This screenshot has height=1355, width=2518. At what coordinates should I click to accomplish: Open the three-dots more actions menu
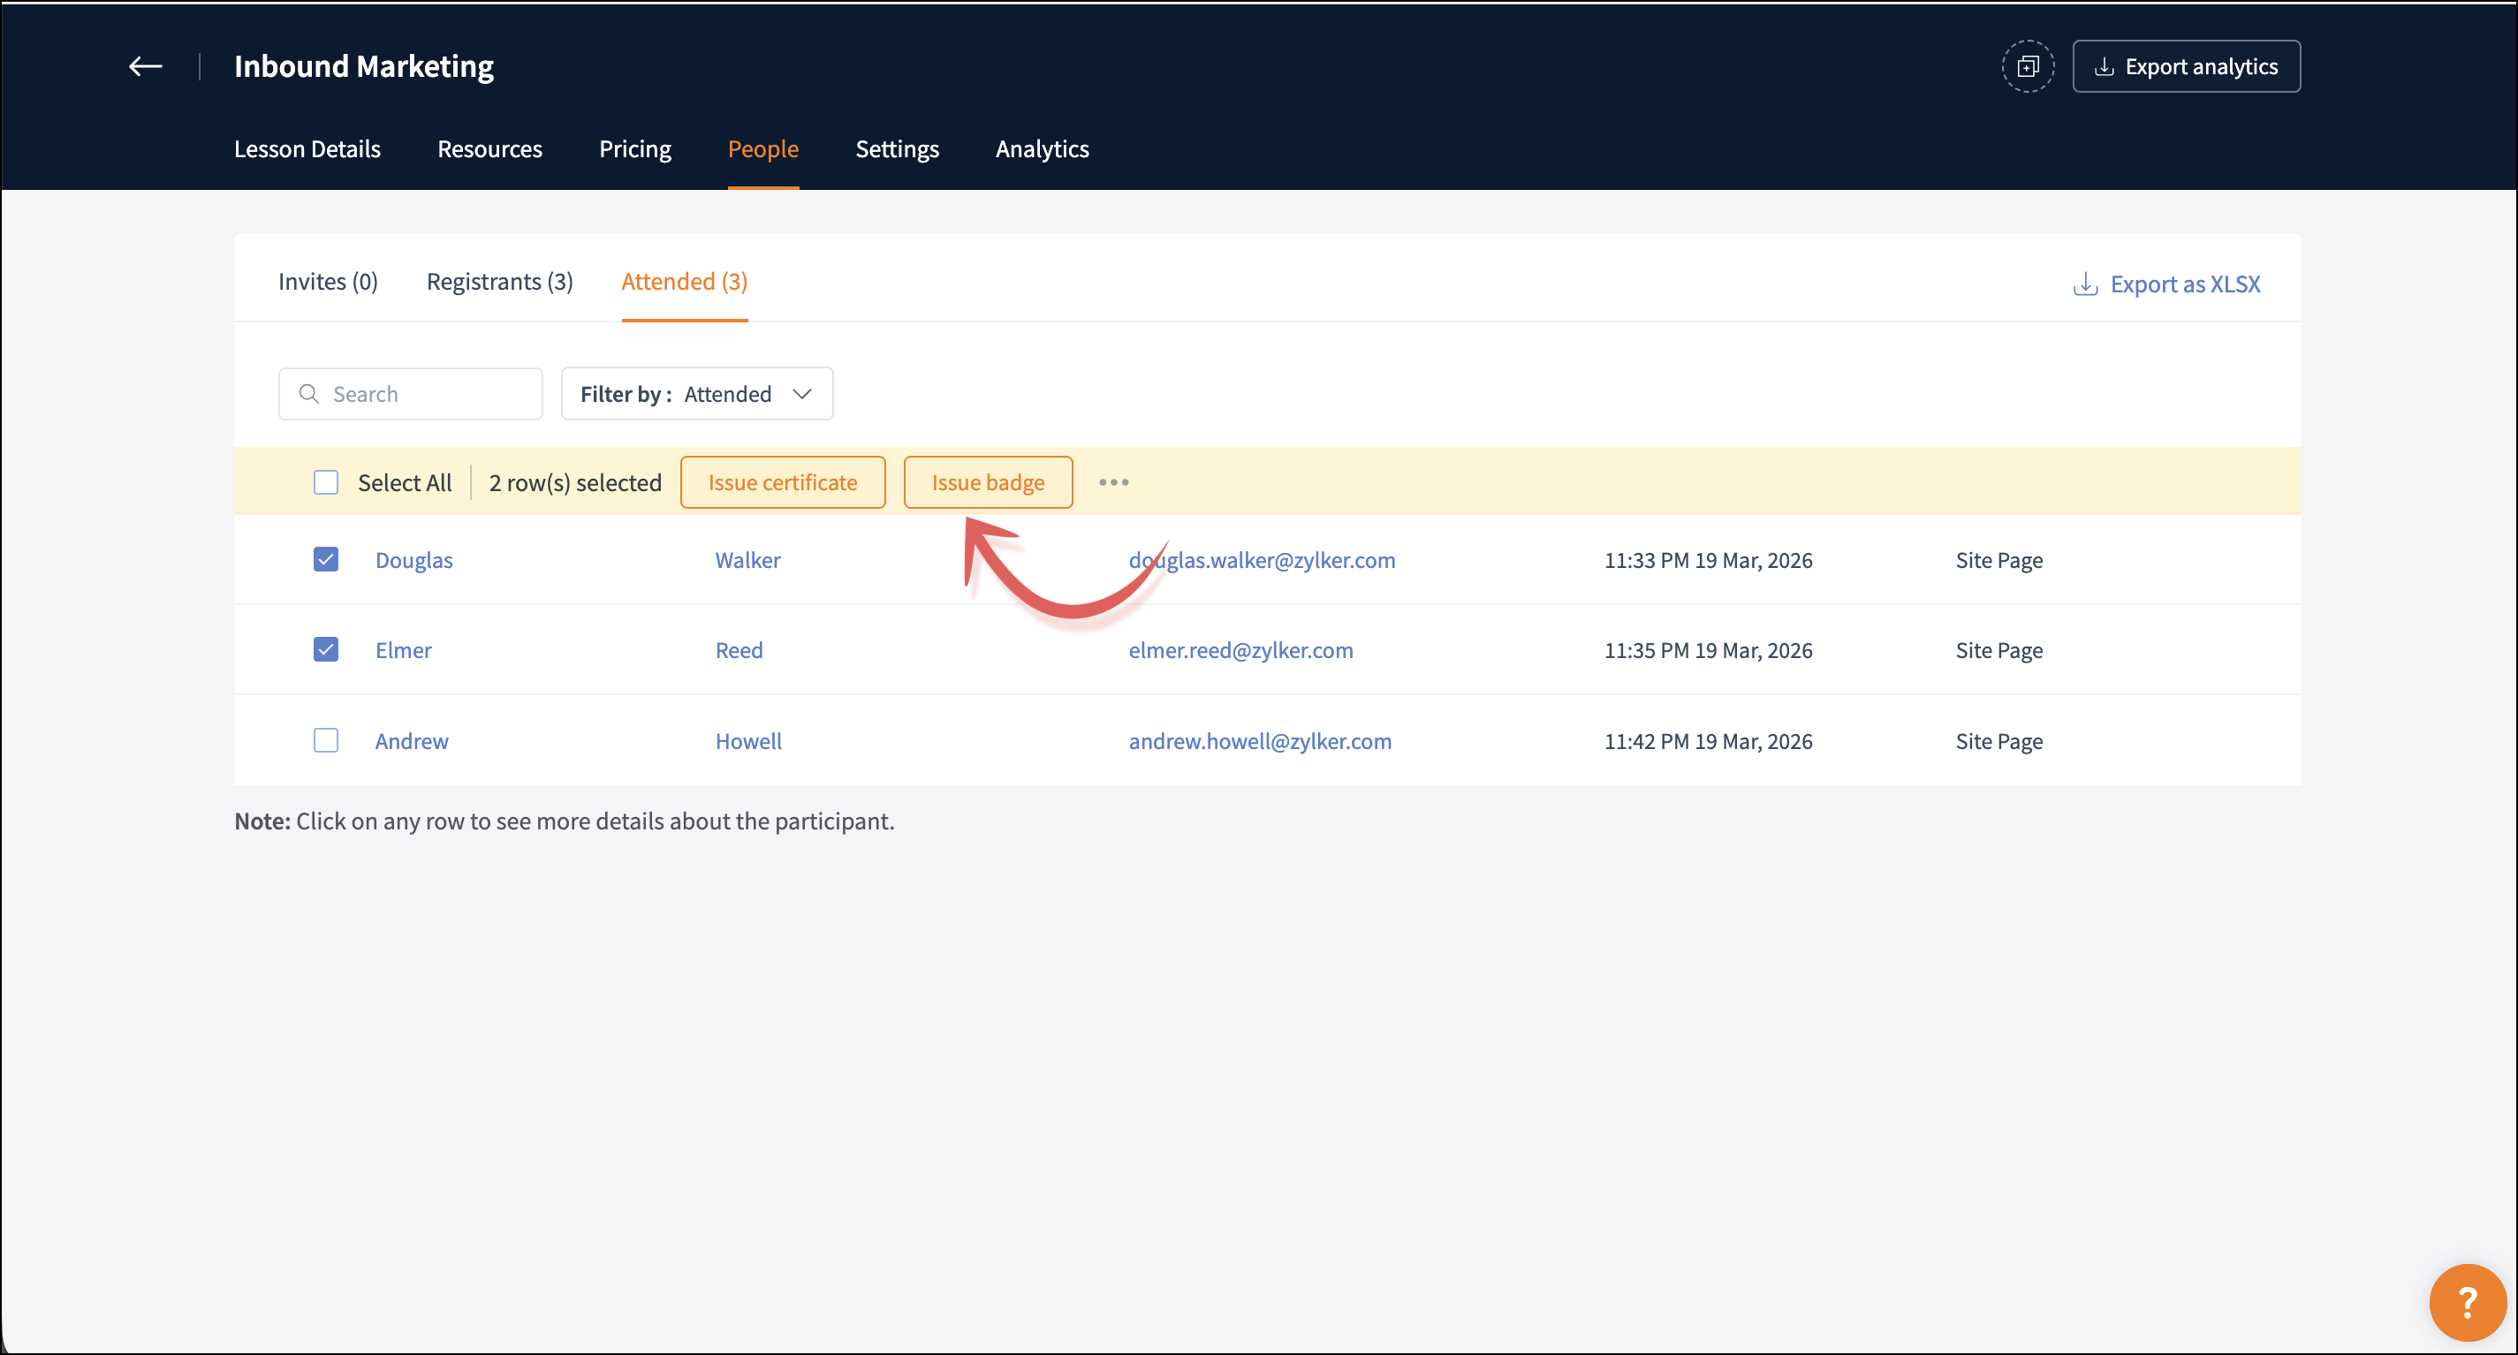click(x=1113, y=482)
